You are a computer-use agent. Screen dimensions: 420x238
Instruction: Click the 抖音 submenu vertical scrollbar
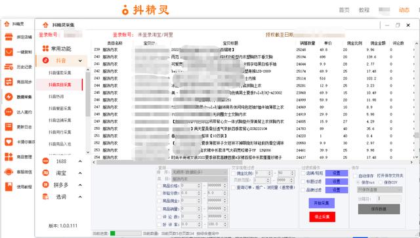point(87,94)
